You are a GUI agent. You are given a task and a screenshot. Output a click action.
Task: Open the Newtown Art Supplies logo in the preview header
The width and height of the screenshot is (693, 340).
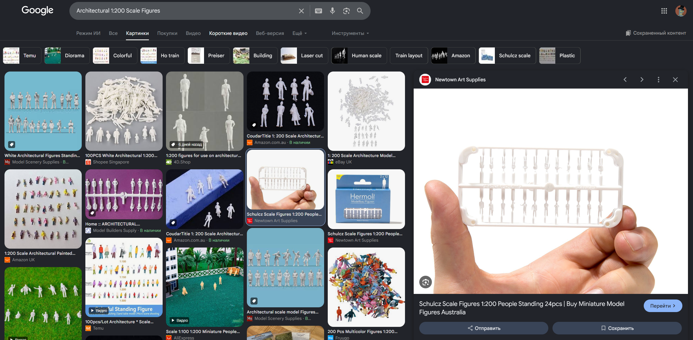click(x=425, y=80)
